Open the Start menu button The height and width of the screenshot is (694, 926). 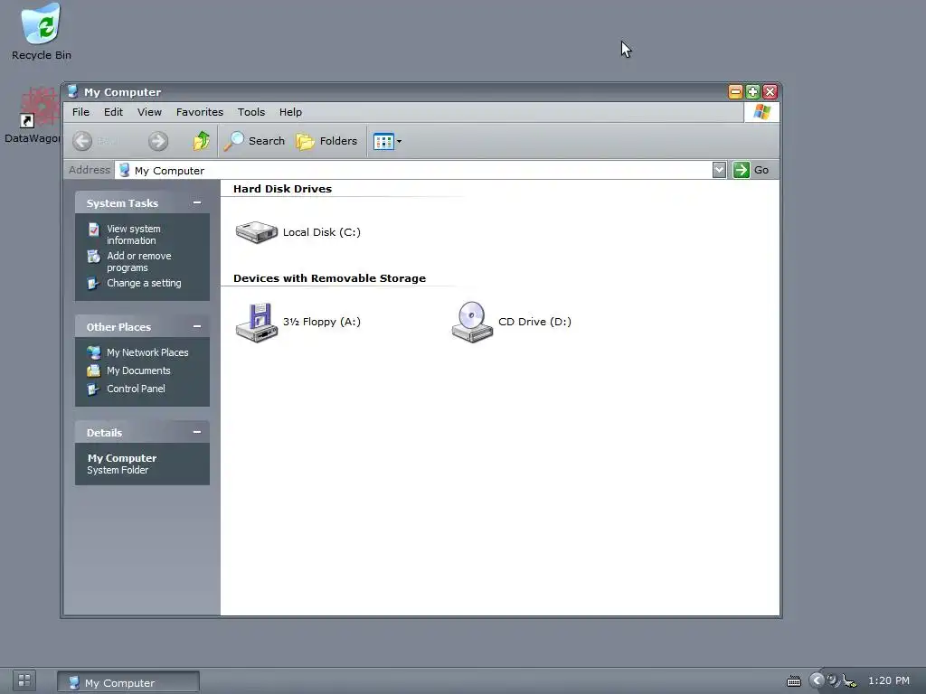pyautogui.click(x=24, y=680)
